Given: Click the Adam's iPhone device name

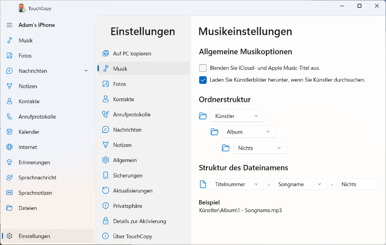Looking at the screenshot, I should tap(37, 25).
